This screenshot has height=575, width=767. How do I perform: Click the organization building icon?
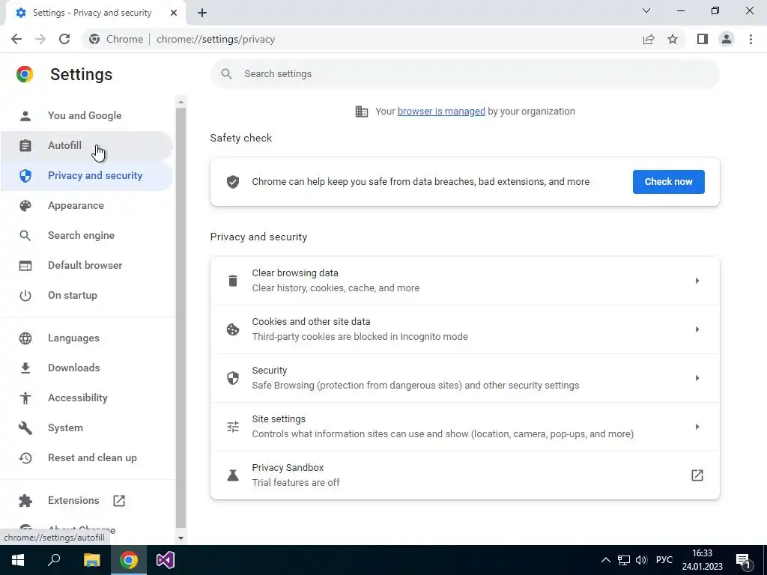pyautogui.click(x=362, y=112)
